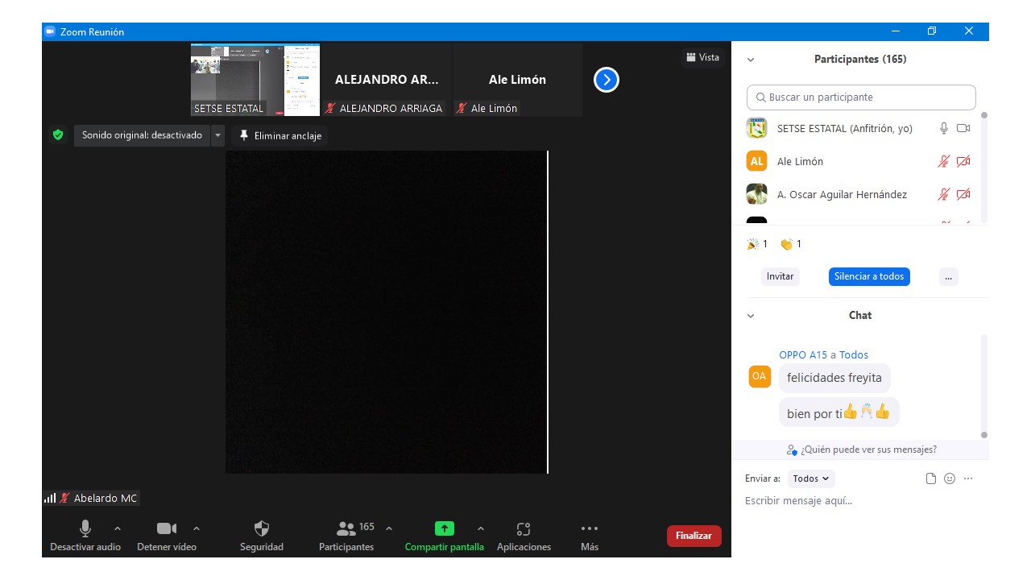Toggle Detener vídeo camera
The width and height of the screenshot is (1031, 580).
coord(166,529)
